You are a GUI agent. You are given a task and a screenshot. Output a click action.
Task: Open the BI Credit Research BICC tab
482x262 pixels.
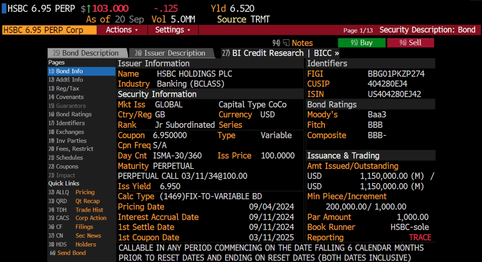(280, 53)
